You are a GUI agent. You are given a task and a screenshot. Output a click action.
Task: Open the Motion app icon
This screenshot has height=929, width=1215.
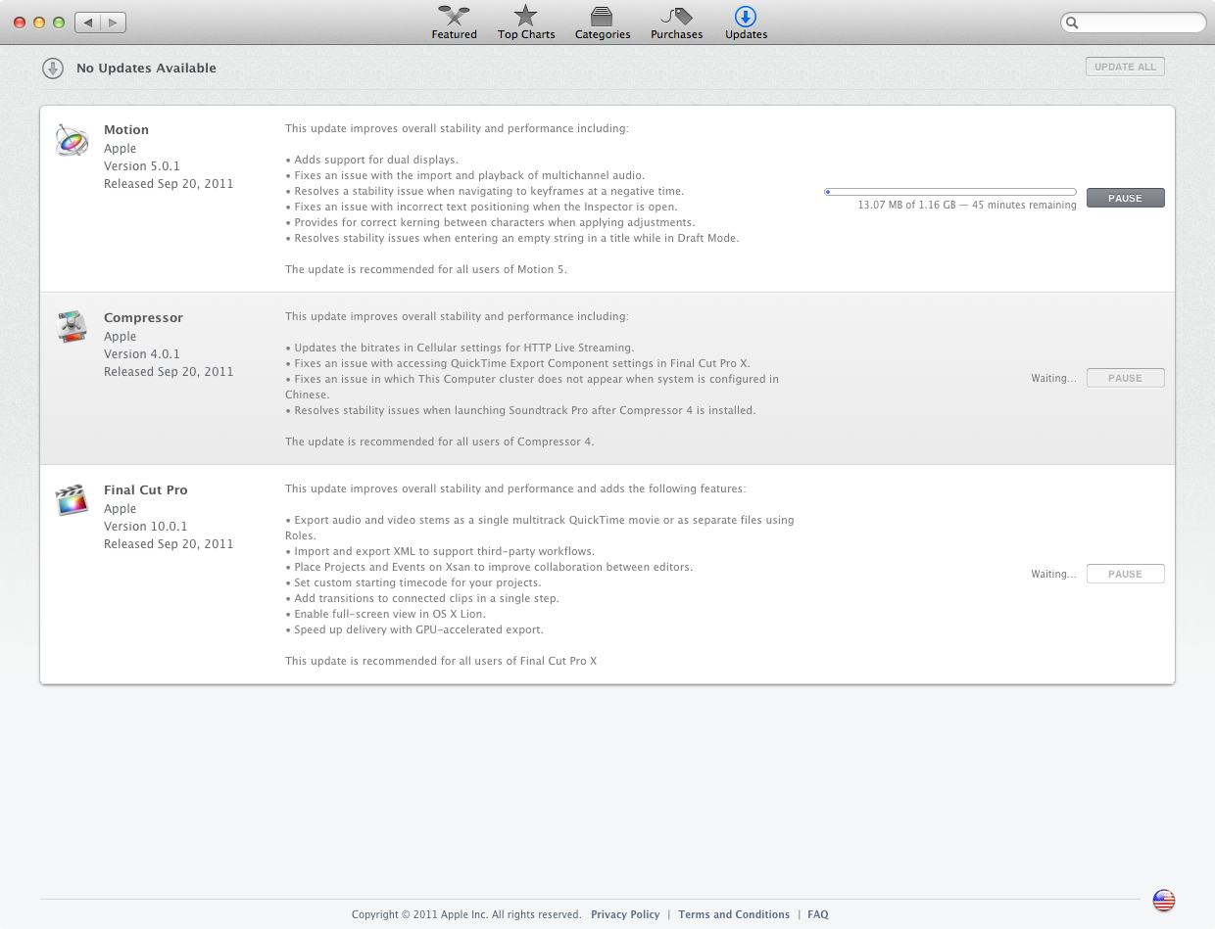[72, 140]
